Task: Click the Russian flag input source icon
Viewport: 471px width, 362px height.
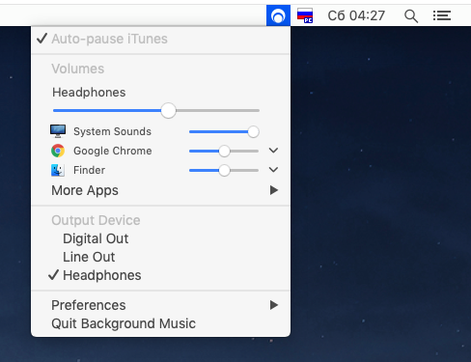Action: point(305,15)
